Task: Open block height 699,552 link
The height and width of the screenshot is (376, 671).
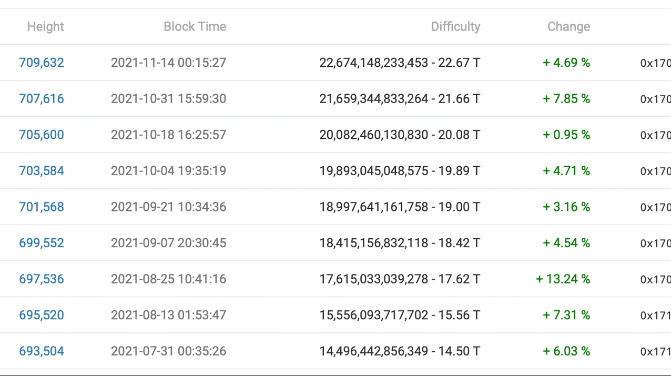Action: 42,243
